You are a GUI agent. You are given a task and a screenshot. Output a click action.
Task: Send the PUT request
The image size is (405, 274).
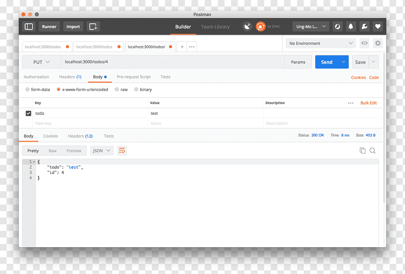[327, 62]
